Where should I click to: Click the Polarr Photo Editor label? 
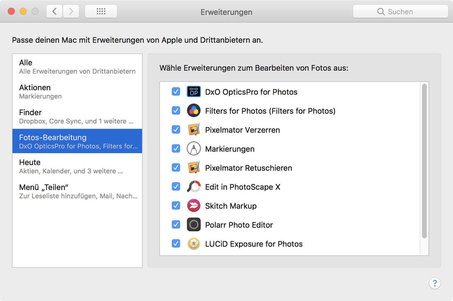point(239,225)
